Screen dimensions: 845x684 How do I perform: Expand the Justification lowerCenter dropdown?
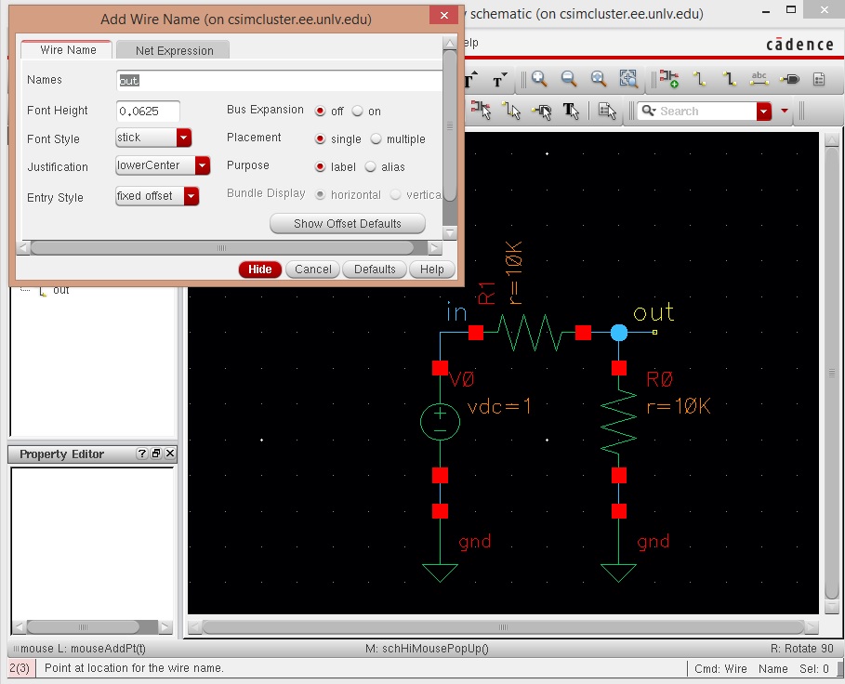203,166
